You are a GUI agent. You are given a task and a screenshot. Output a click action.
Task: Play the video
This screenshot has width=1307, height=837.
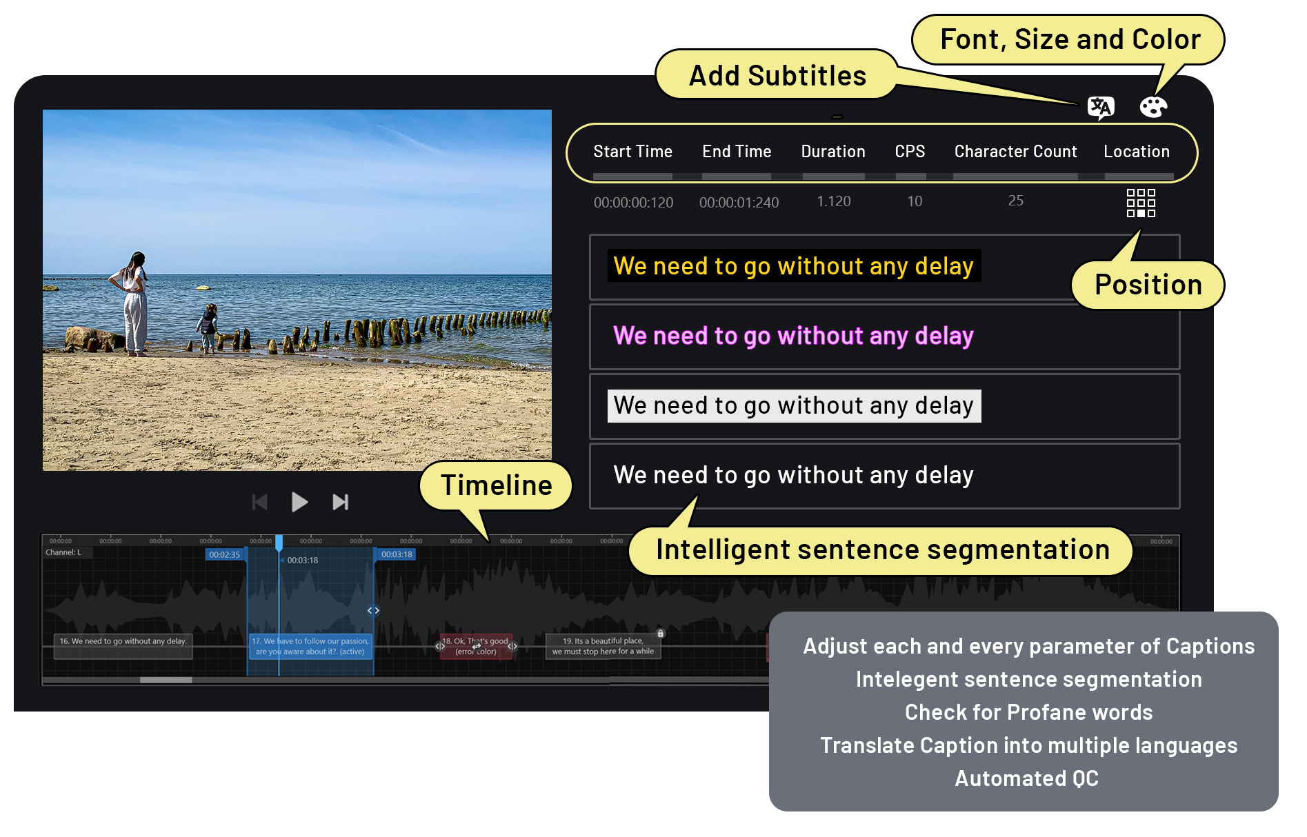point(299,502)
